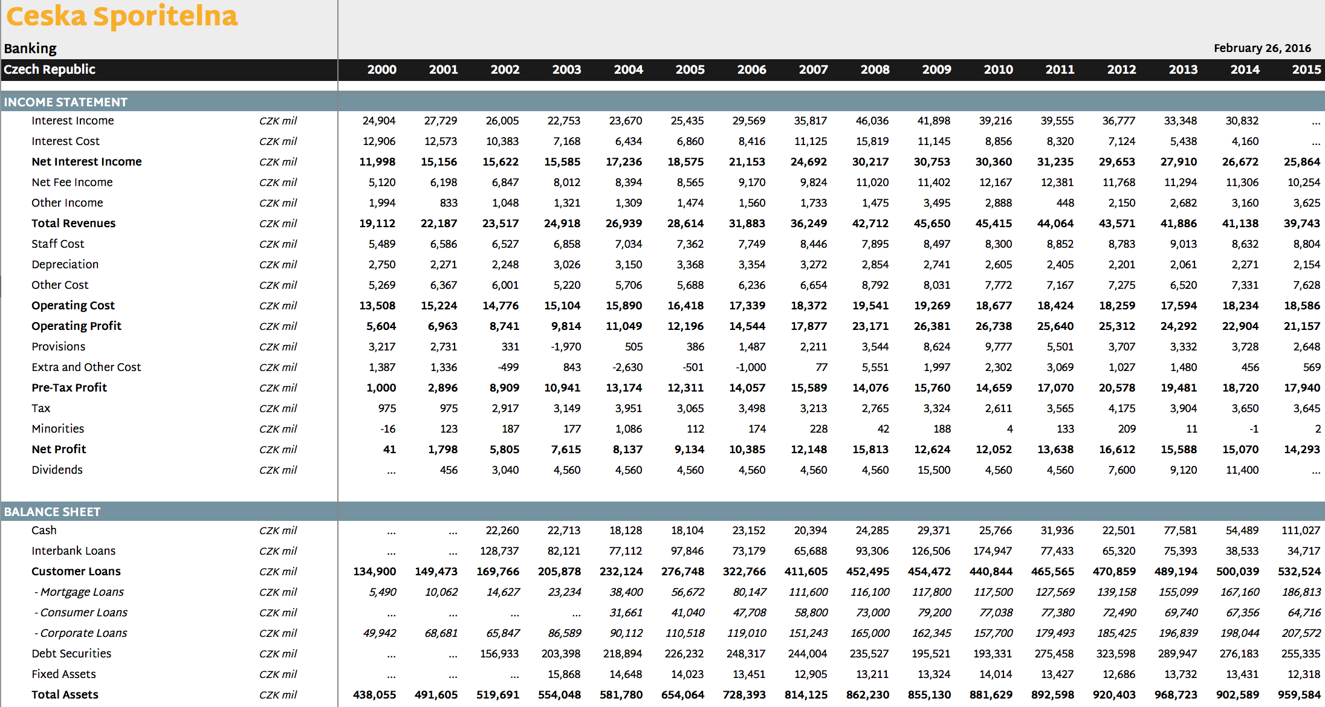Image resolution: width=1325 pixels, height=707 pixels.
Task: Click the Net Fee Income row label
Action: click(72, 182)
